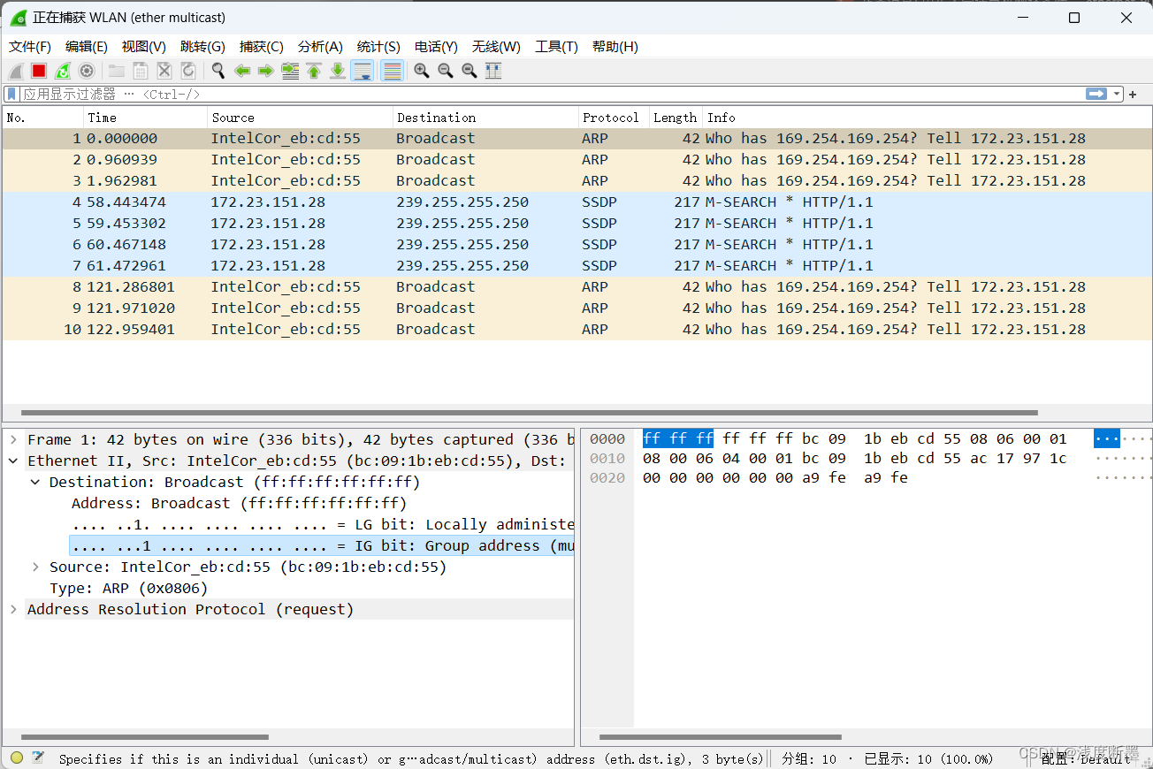The width and height of the screenshot is (1153, 769).
Task: Close the capture file icon
Action: (x=164, y=71)
